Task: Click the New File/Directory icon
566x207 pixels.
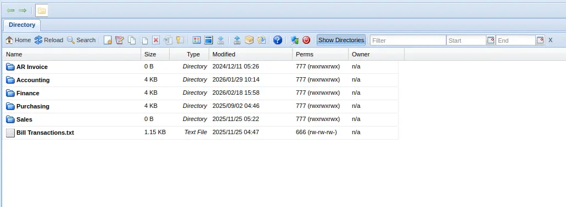Action: [x=108, y=40]
